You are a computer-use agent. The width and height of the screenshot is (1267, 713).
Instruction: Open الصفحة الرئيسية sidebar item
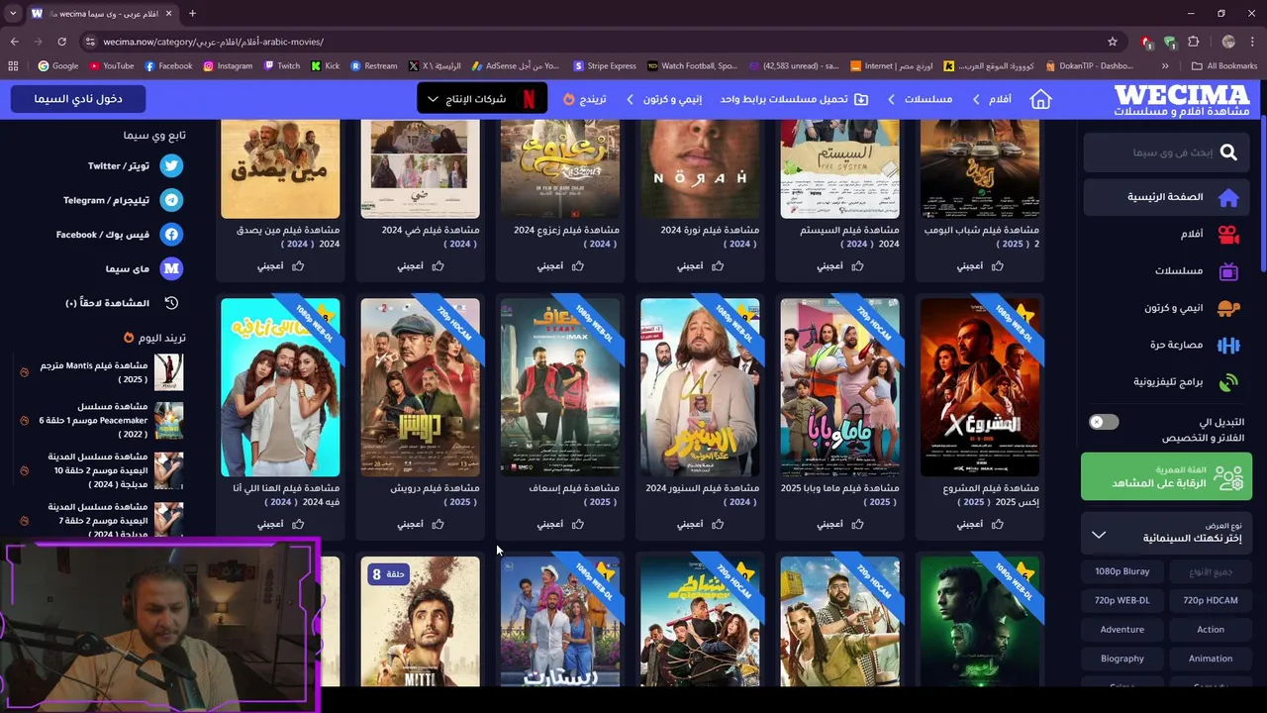click(1166, 197)
